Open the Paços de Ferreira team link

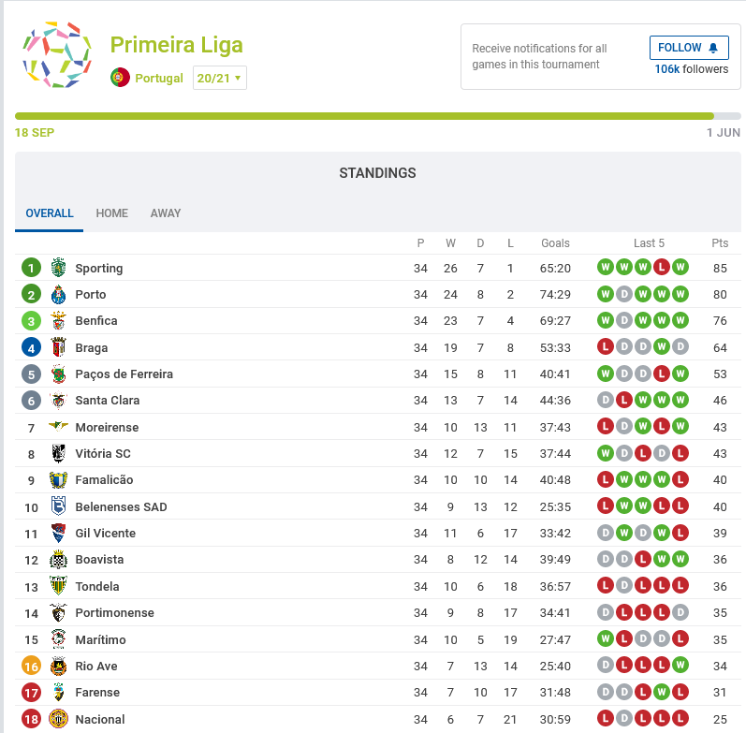[124, 374]
